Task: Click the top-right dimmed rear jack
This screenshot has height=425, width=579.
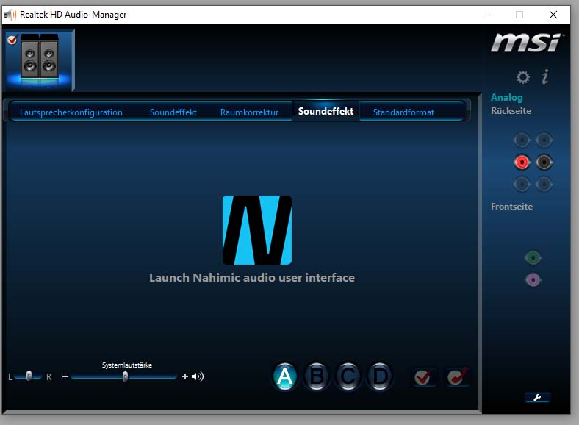Action: pyautogui.click(x=544, y=140)
